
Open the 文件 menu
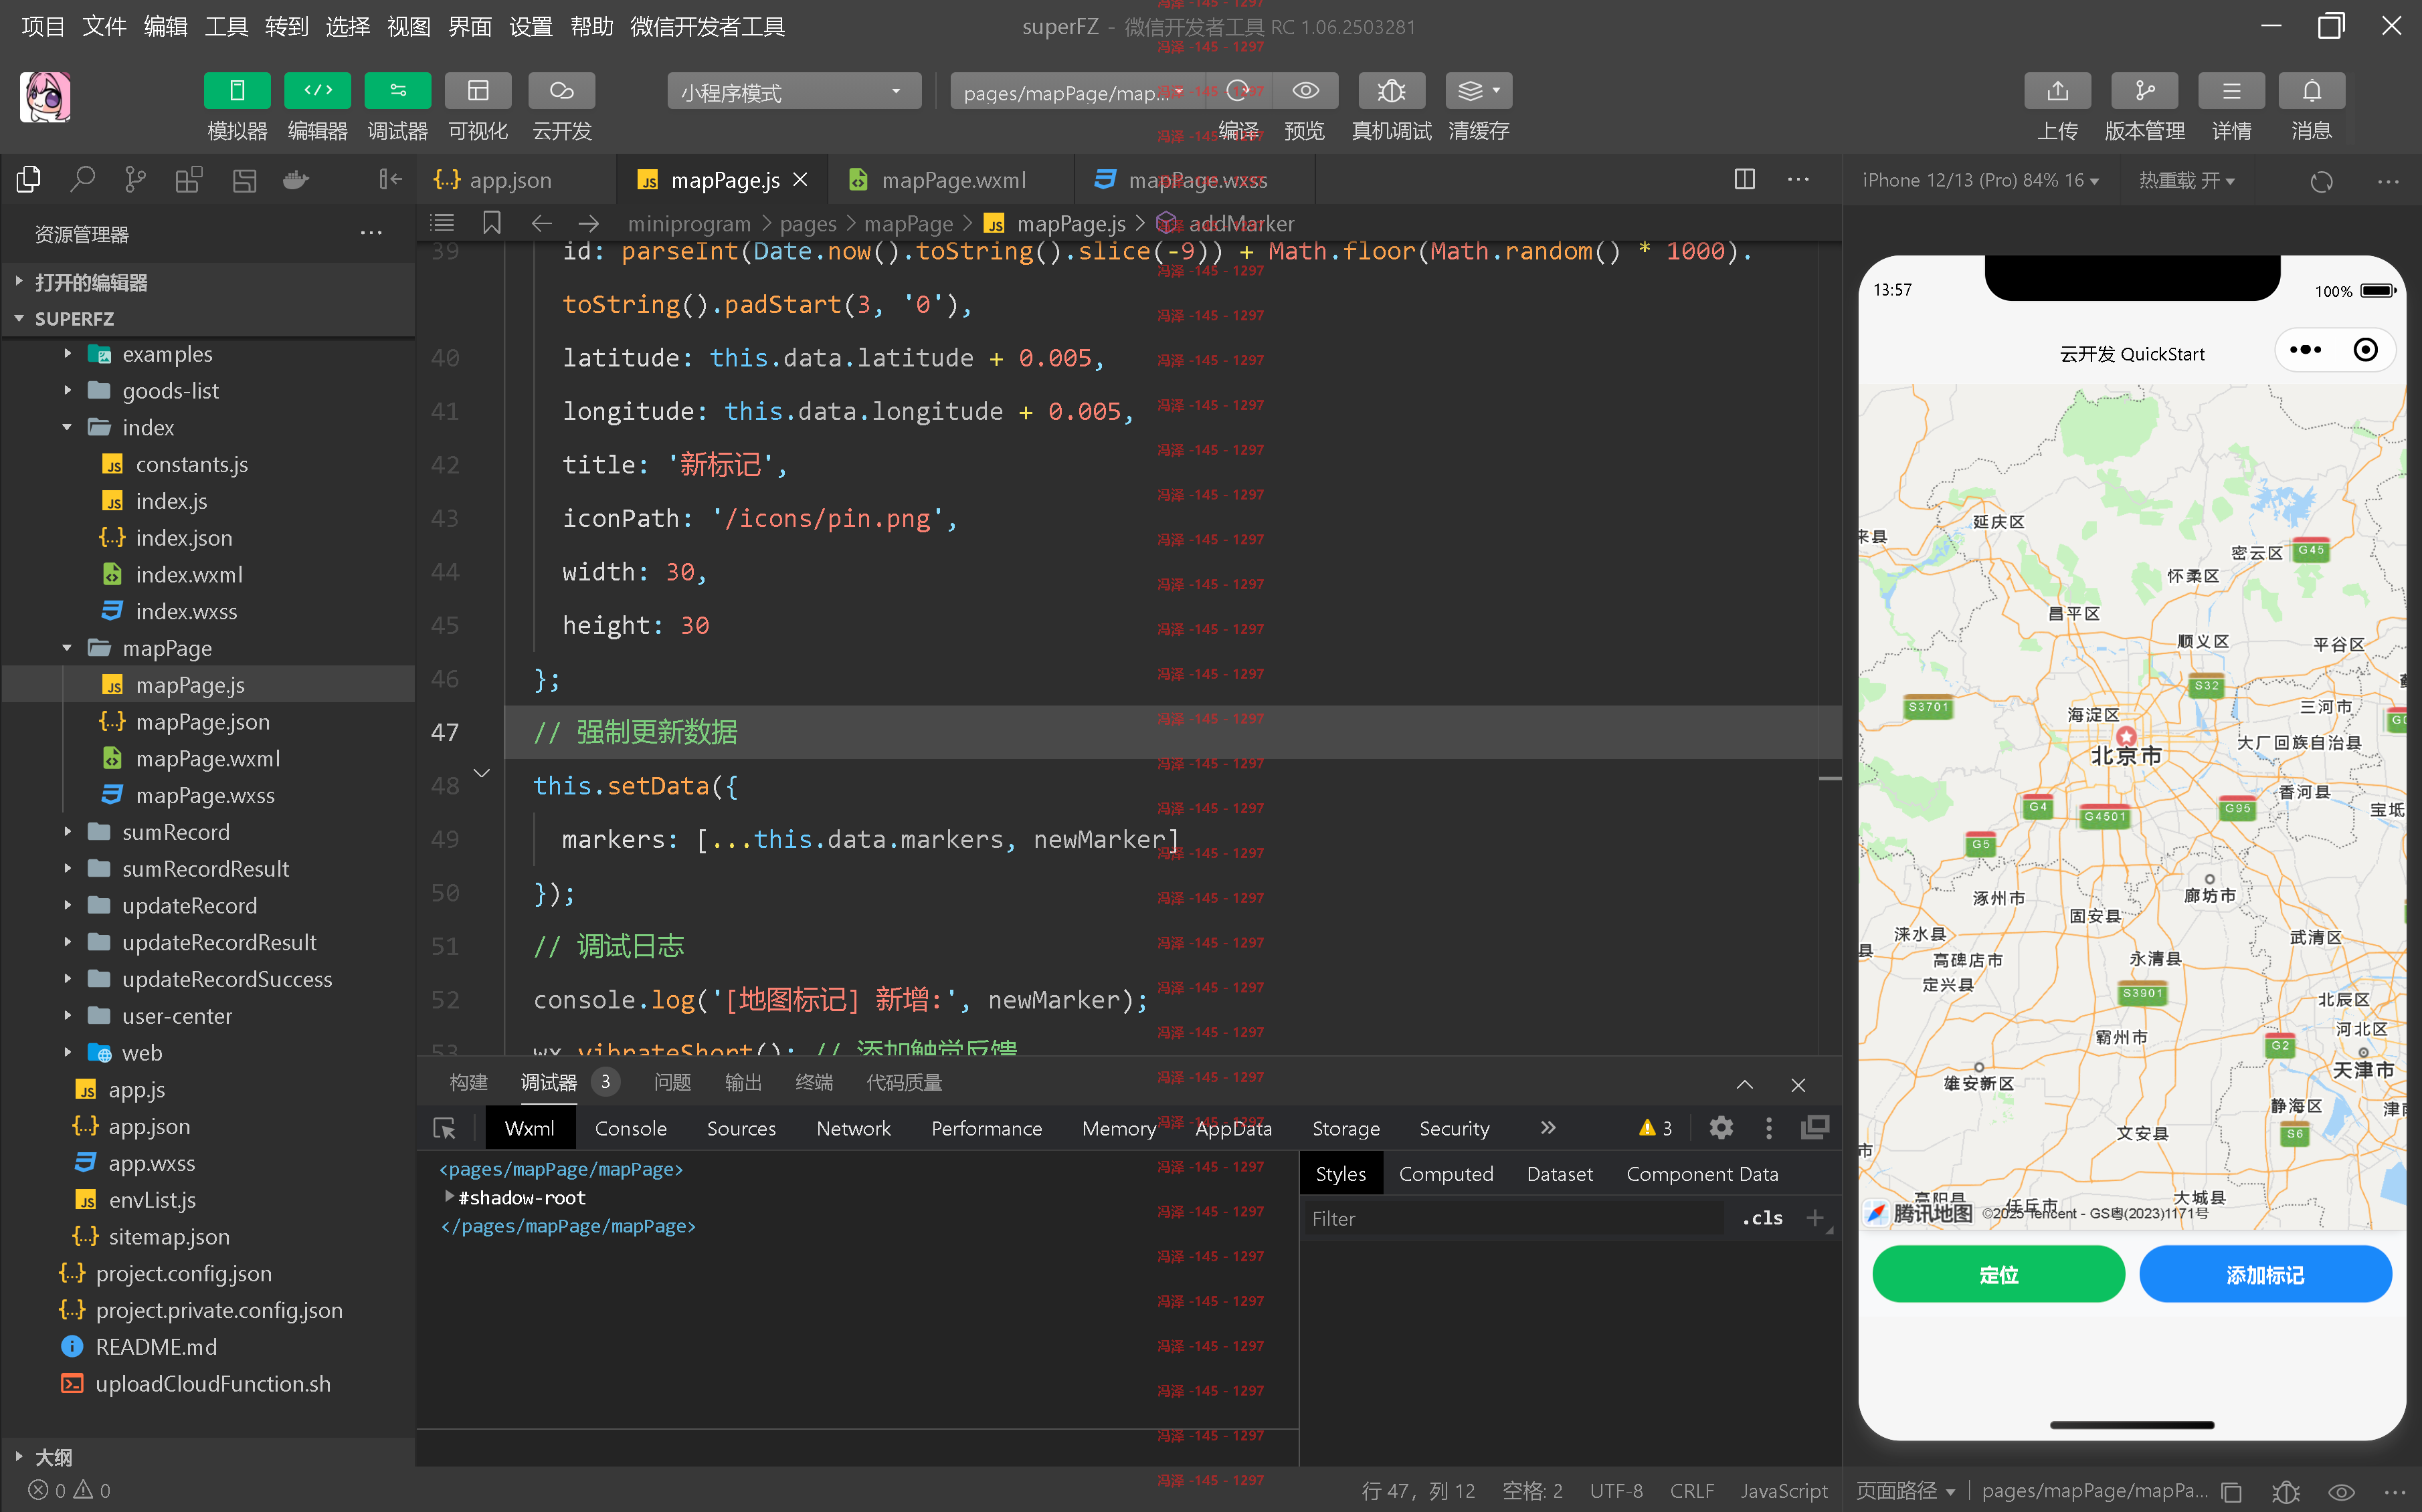104,26
